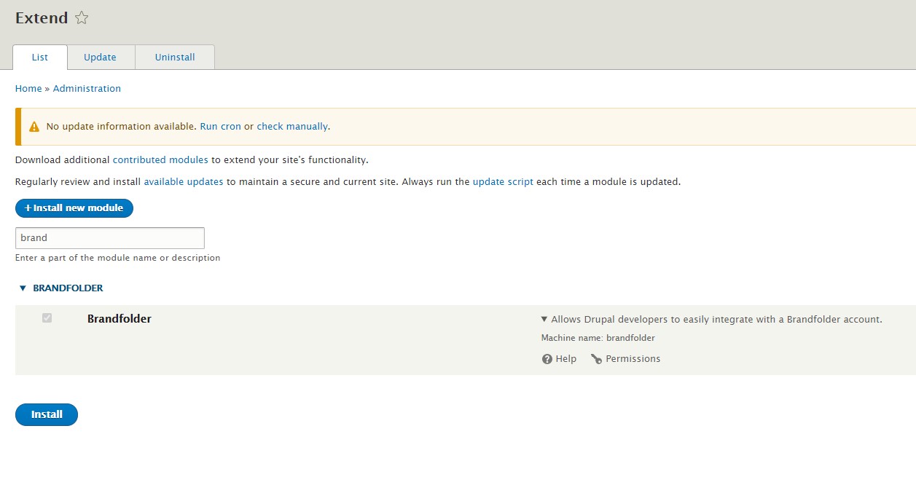Open Administration from the breadcrumb
The width and height of the screenshot is (916, 485).
coord(87,88)
